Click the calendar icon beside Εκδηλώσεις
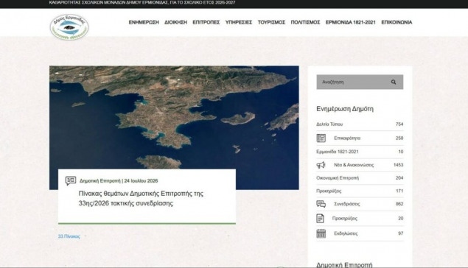Viewport: 468px width, 268px height. (x=321, y=233)
